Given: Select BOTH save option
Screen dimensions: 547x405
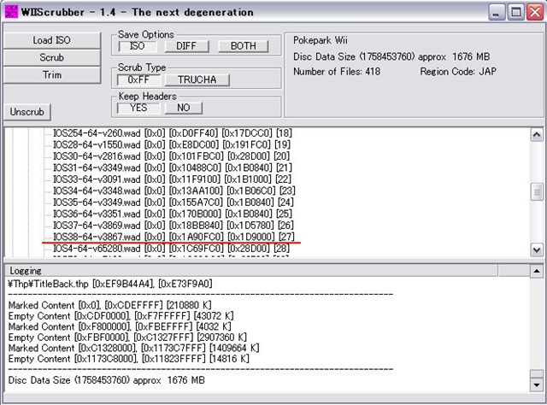Looking at the screenshot, I should 243,46.
